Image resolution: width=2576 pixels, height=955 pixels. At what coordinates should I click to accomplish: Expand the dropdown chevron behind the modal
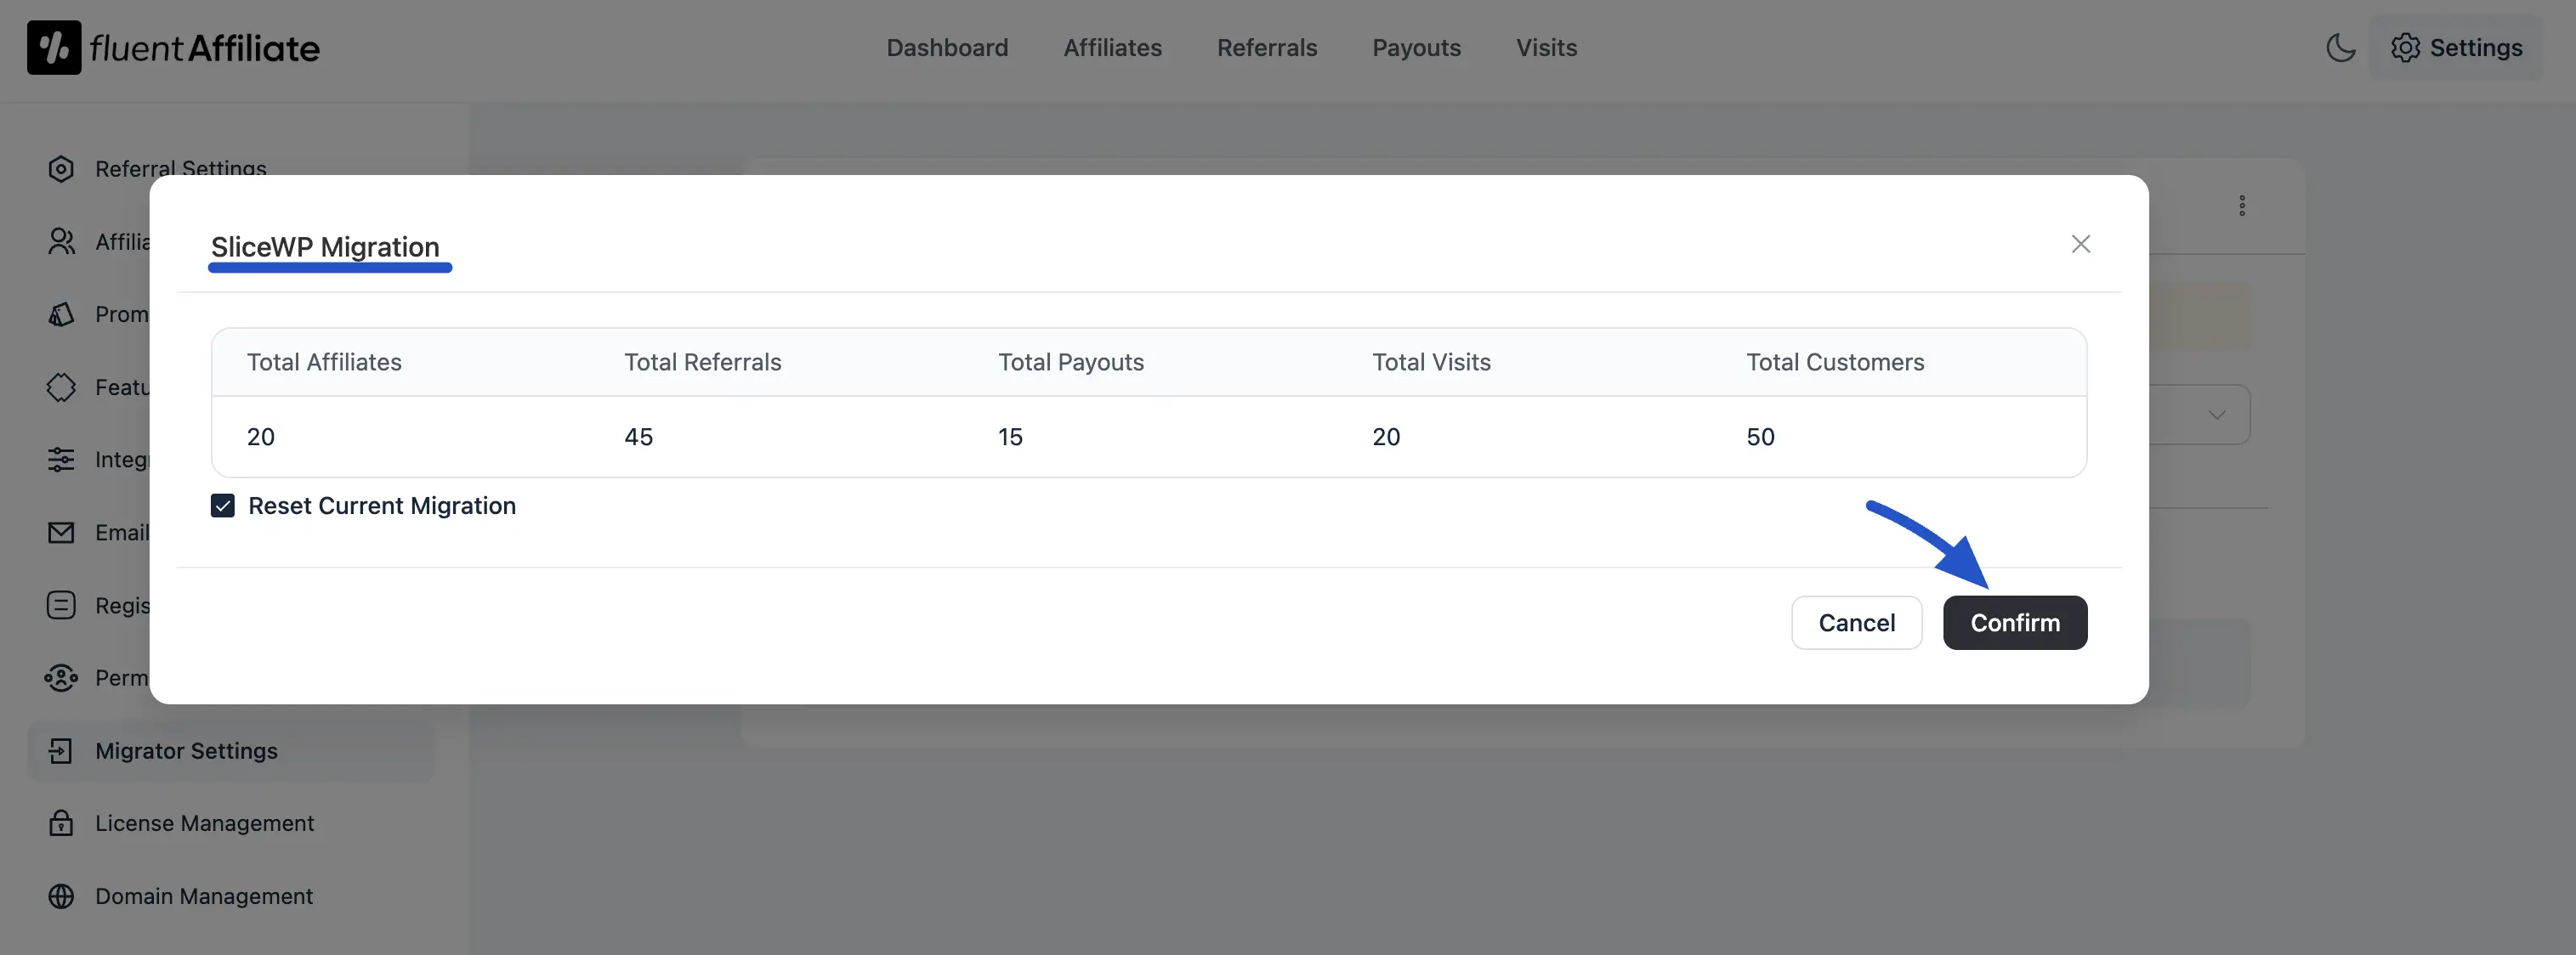point(2217,414)
